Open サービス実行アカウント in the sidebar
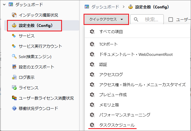The width and height of the screenshot is (191, 131). coord(40,46)
